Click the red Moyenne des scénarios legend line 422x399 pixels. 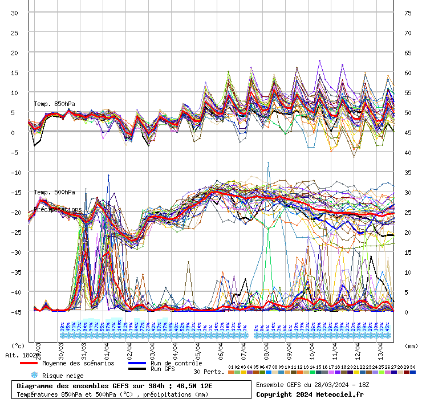coord(29,363)
